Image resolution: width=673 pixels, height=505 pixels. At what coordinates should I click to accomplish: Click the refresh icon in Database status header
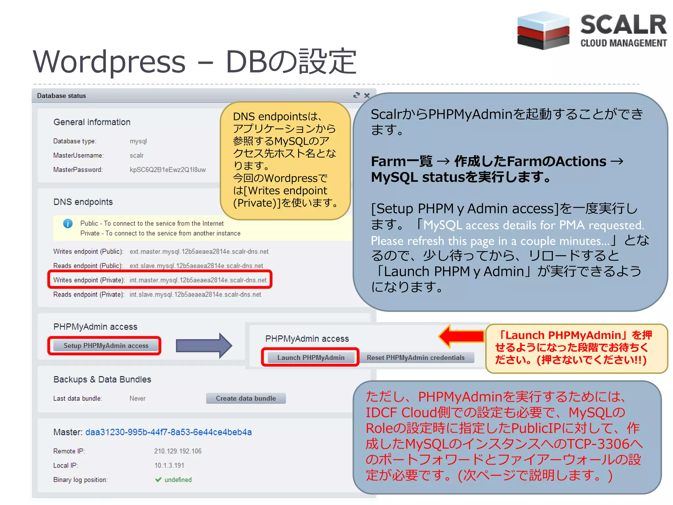click(357, 95)
